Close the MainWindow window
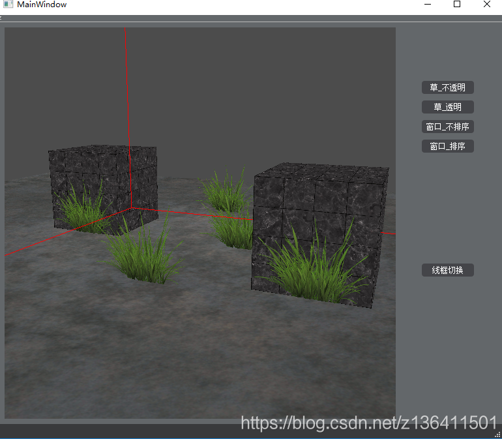The width and height of the screenshot is (502, 439). 486,4
